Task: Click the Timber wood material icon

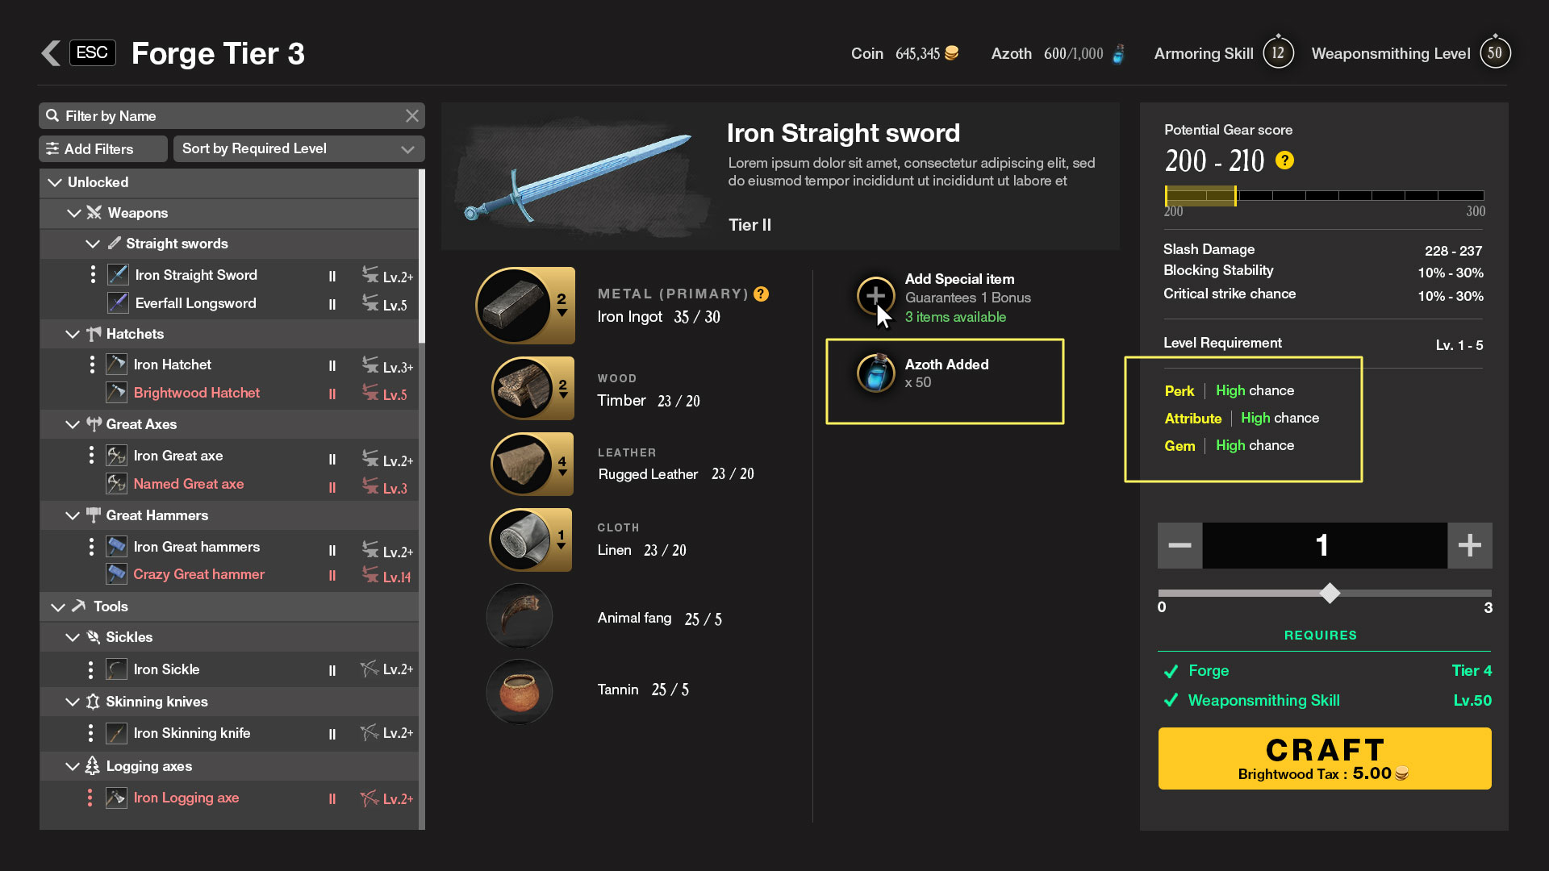Action: 523,389
